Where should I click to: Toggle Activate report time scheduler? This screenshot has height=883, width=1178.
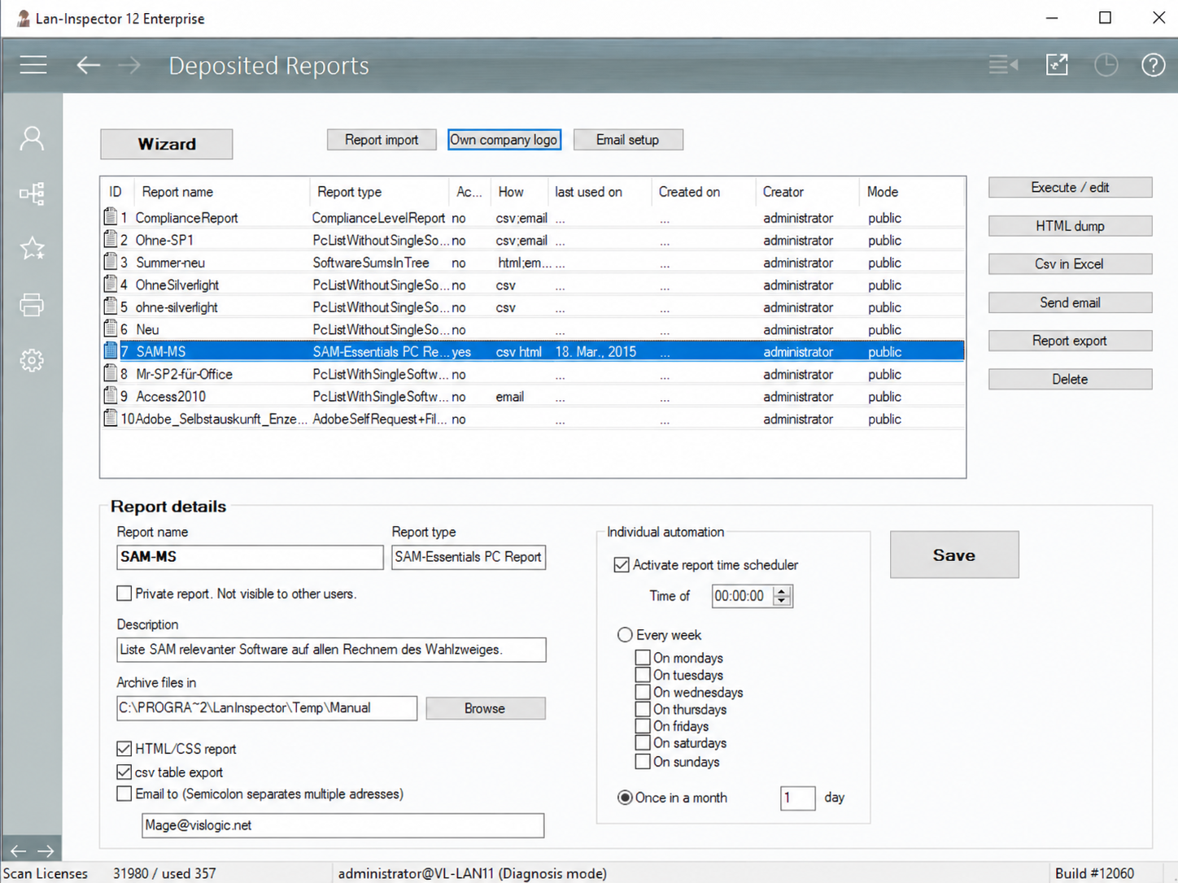[x=622, y=565]
